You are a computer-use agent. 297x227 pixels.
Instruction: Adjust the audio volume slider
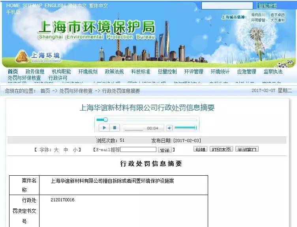pyautogui.click(x=185, y=128)
